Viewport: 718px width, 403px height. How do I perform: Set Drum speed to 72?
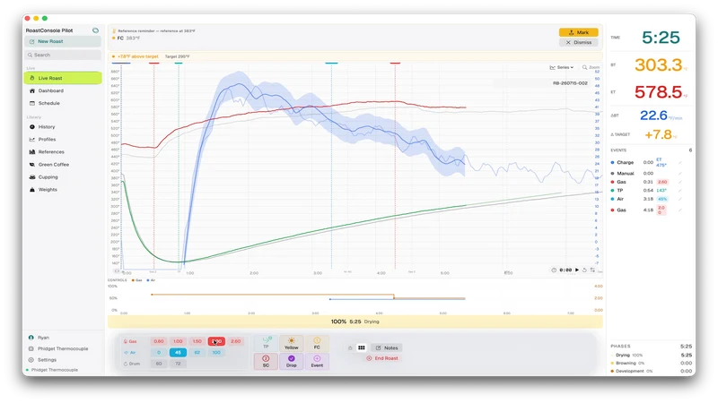click(178, 364)
